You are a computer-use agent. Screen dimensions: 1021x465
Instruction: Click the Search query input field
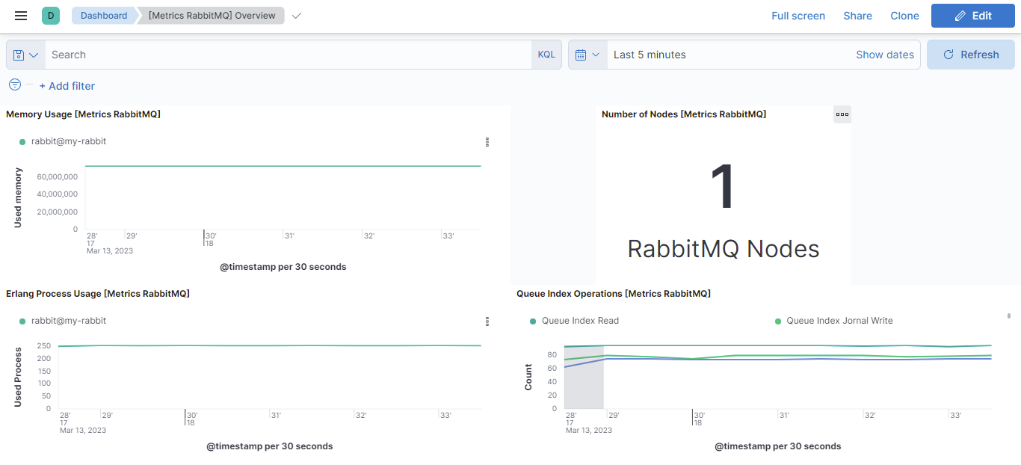coord(289,55)
